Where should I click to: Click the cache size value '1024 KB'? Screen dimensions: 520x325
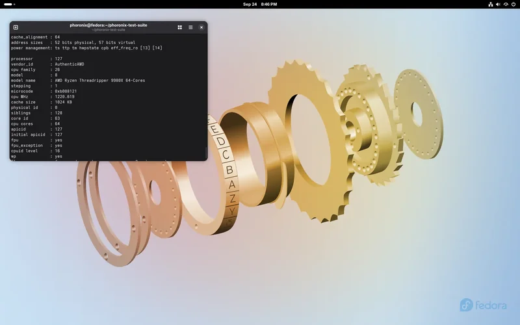[63, 102]
